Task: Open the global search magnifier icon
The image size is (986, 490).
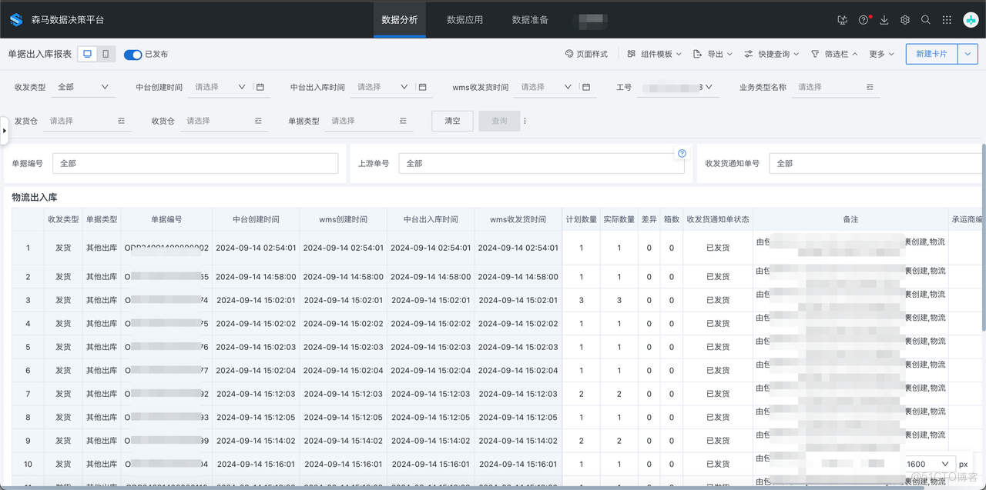Action: point(925,20)
